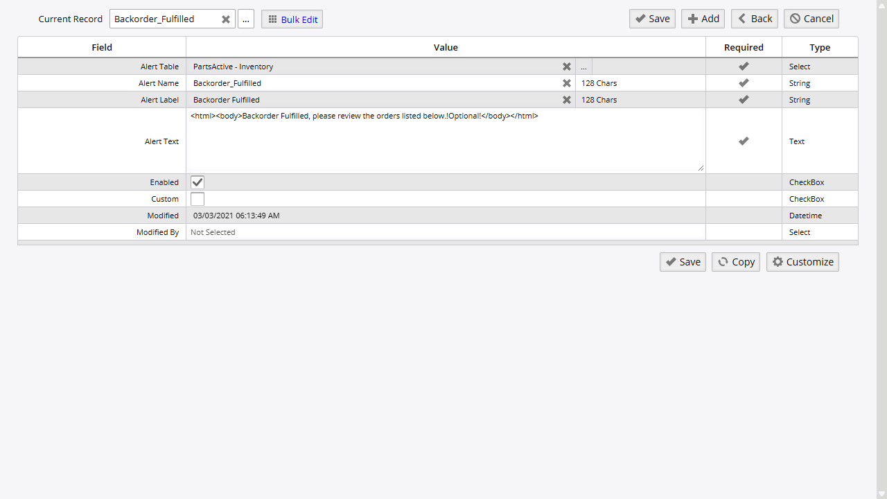Viewport: 887px width, 499px height.
Task: Click the Copy button
Action: click(735, 262)
